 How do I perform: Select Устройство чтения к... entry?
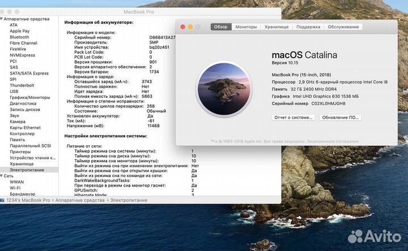point(33,158)
